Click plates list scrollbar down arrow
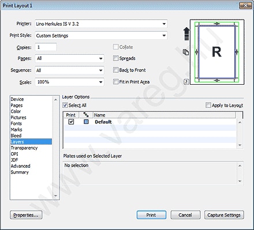The image size is (254, 230). (x=240, y=181)
